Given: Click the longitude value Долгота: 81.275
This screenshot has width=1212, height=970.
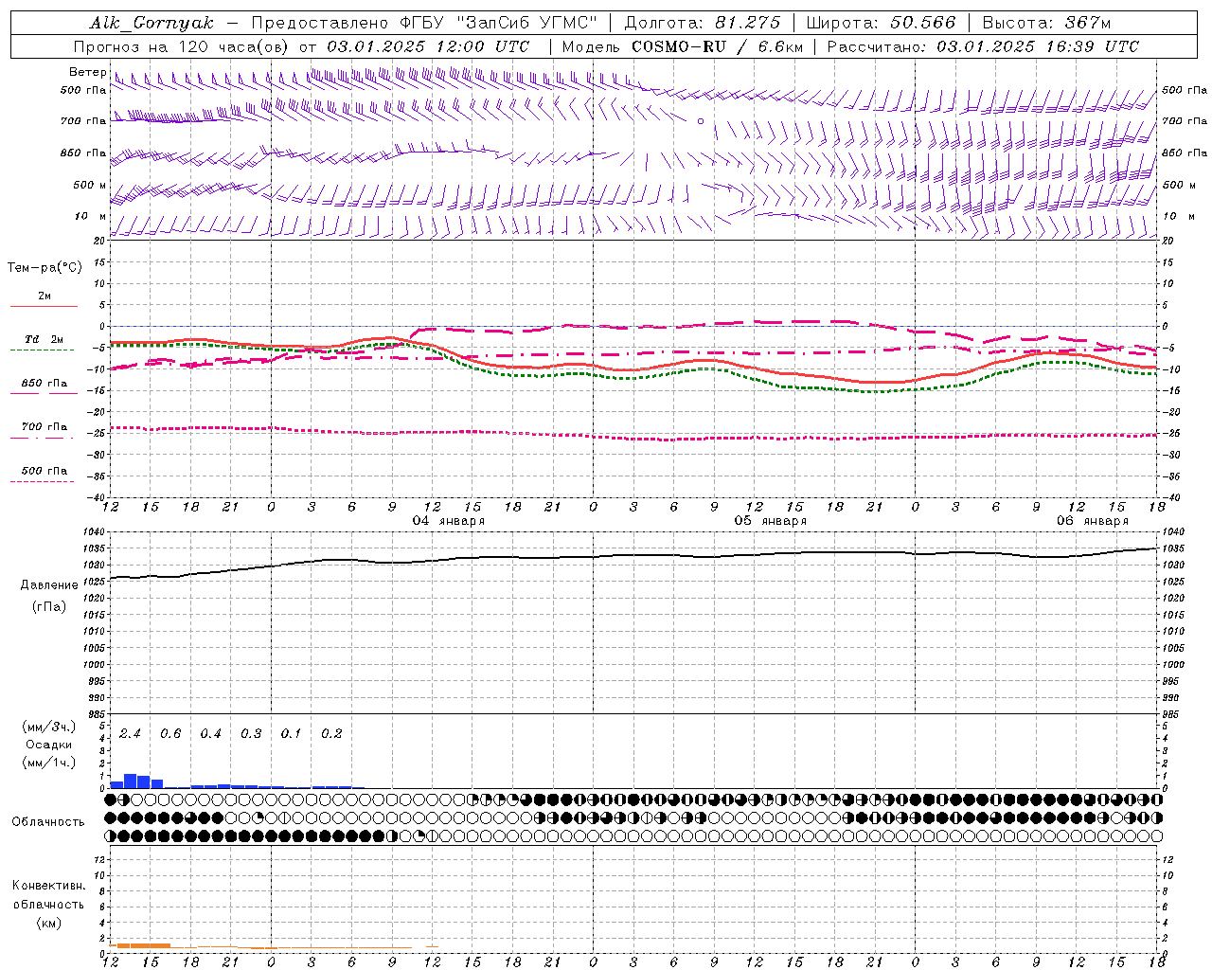Looking at the screenshot, I should tap(703, 23).
